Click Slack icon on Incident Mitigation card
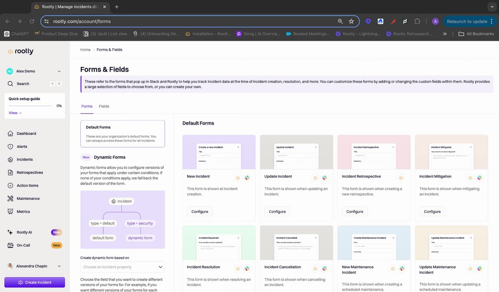 coord(480,178)
